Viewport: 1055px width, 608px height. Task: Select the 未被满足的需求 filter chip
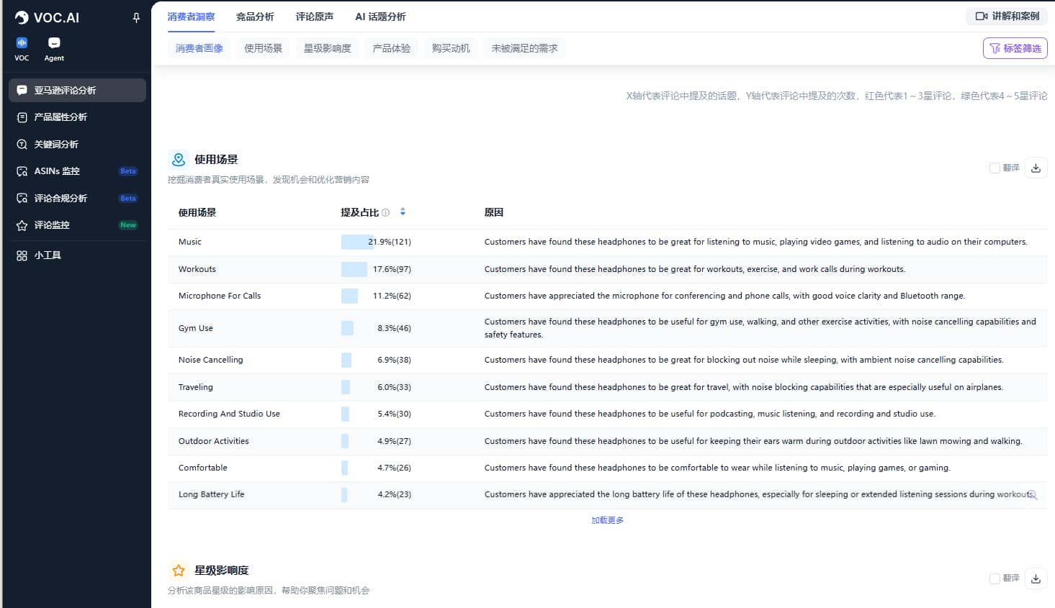(524, 48)
